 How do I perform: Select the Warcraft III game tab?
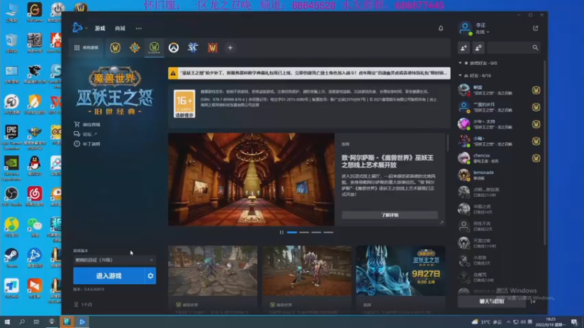coord(212,47)
